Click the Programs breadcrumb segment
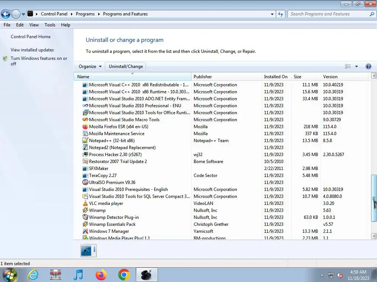 (x=85, y=14)
